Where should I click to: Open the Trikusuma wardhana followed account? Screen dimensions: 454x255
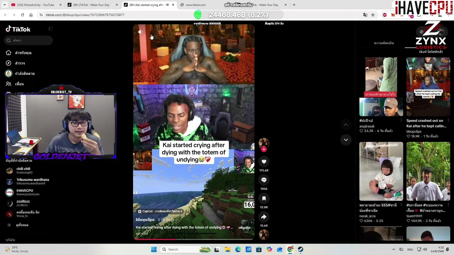[x=28, y=181]
